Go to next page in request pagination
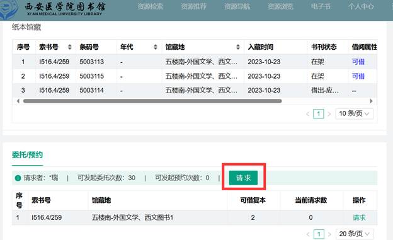The image size is (393, 240). point(329,234)
